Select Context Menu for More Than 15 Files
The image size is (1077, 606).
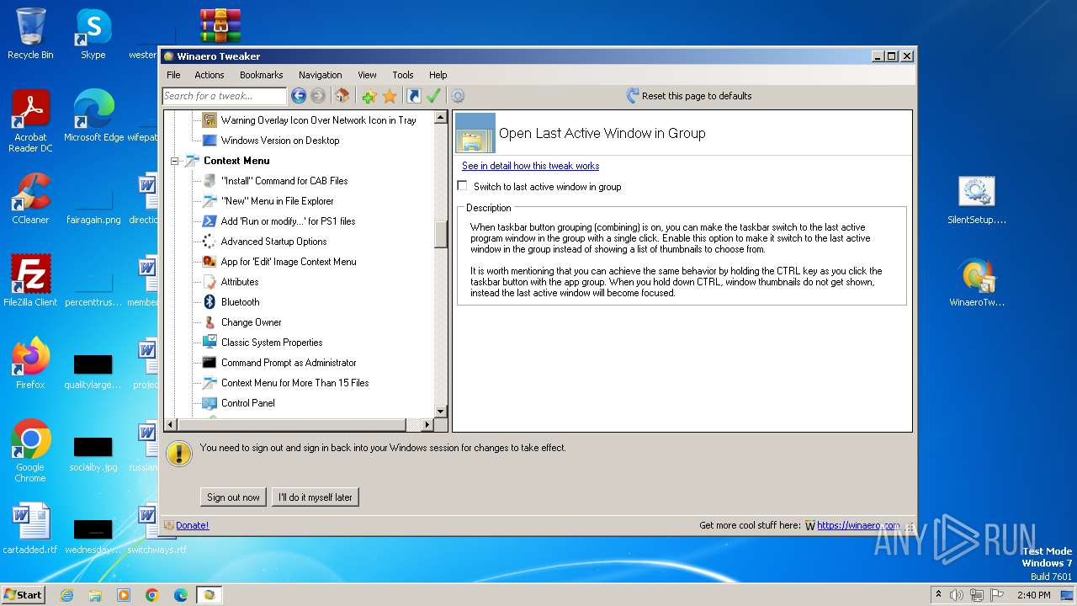pos(295,383)
